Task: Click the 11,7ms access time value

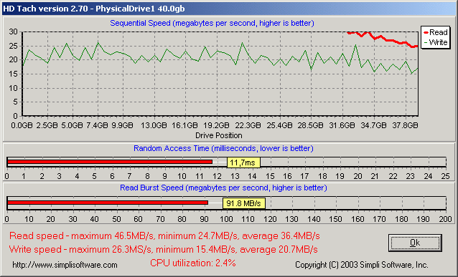Action: pyautogui.click(x=243, y=162)
